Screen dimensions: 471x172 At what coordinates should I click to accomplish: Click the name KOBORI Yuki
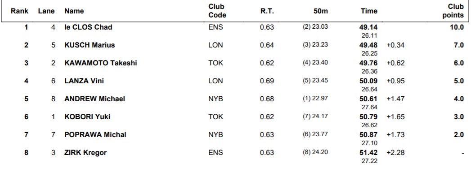tap(87, 116)
